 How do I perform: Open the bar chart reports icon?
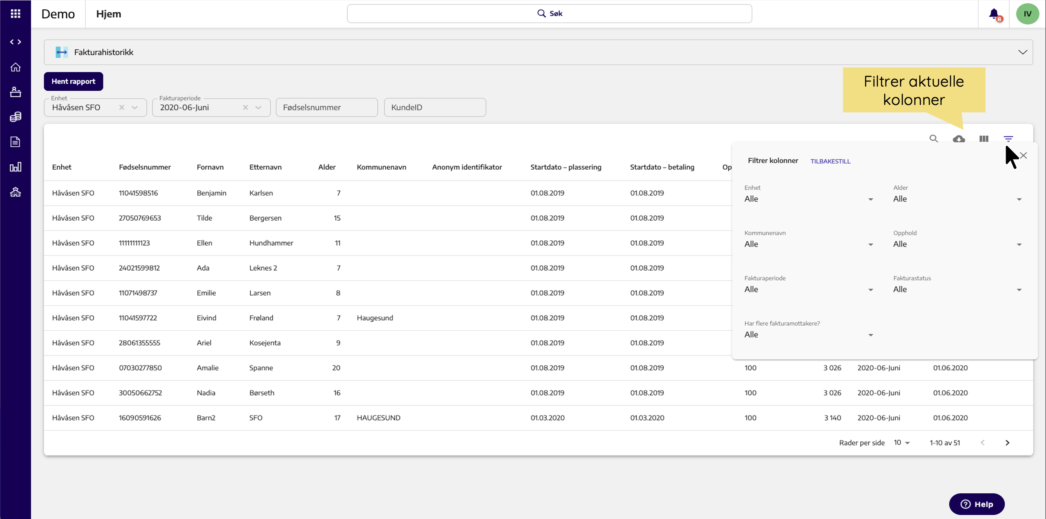[x=16, y=167]
